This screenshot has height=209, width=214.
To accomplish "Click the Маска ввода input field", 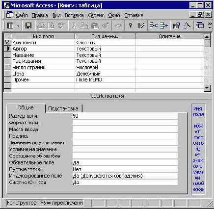I will 125,130.
